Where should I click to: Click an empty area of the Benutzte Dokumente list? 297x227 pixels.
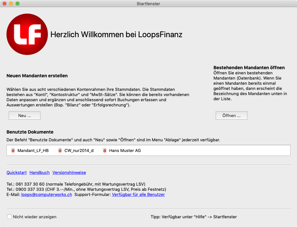pyautogui.click(x=211, y=150)
